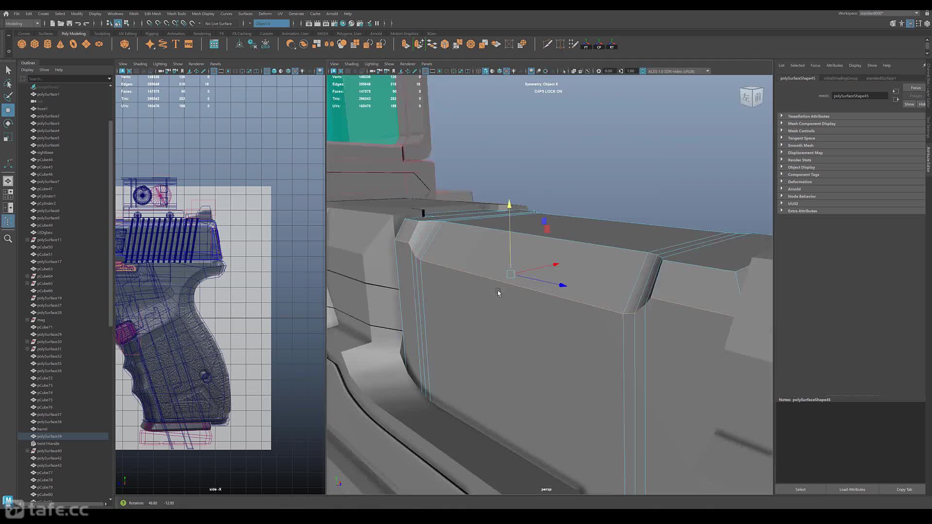This screenshot has width=932, height=524.
Task: Expand the mag group in Outliner
Action: (x=28, y=320)
